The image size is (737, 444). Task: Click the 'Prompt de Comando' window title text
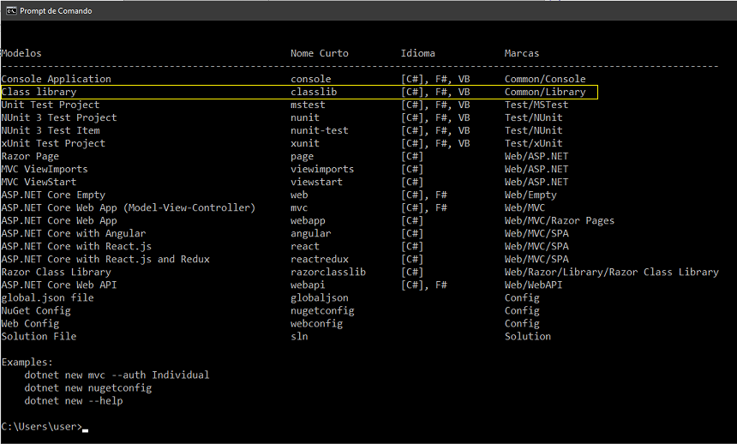point(56,11)
